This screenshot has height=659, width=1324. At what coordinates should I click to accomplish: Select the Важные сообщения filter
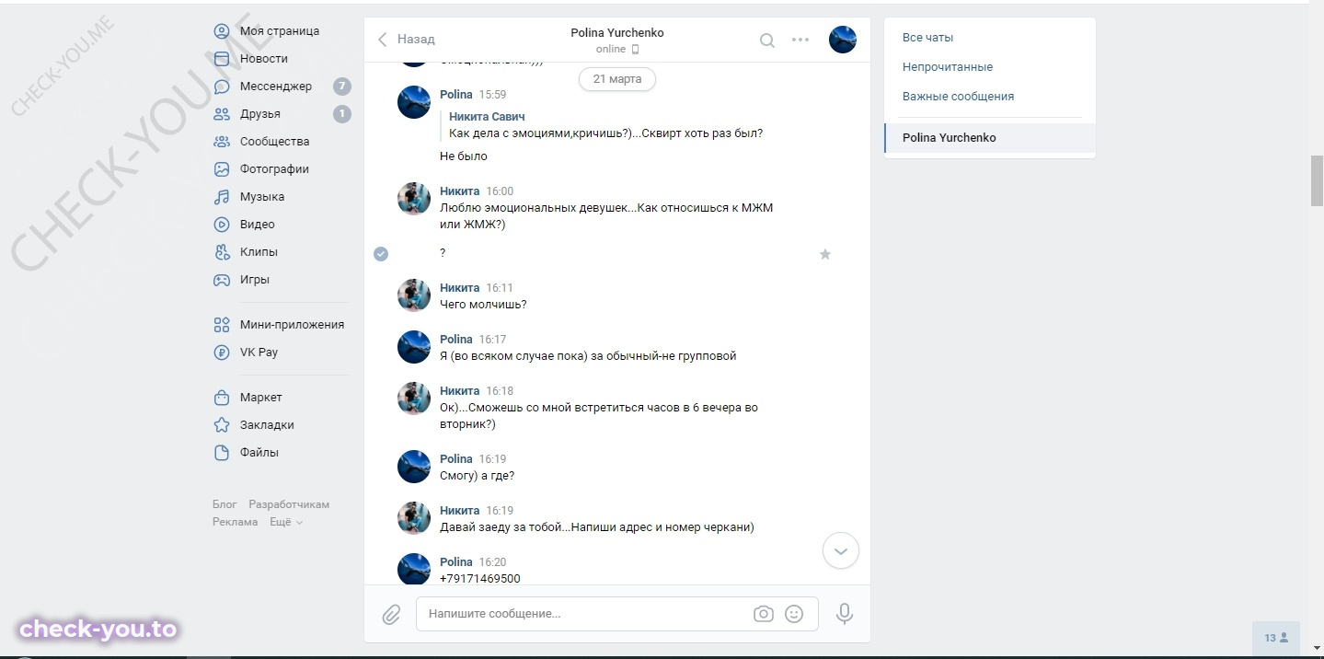(x=958, y=97)
